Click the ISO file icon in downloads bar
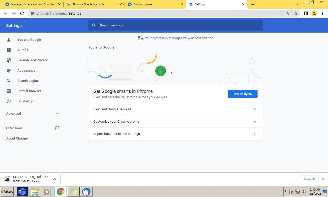The width and height of the screenshot is (328, 197). point(7,179)
